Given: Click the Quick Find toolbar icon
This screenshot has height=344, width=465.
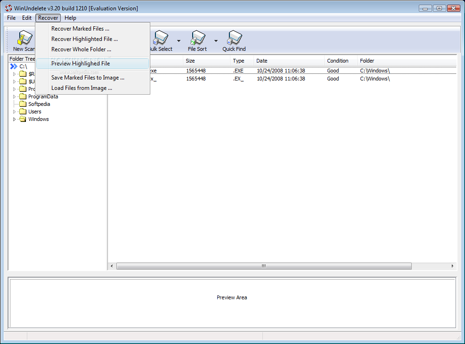Looking at the screenshot, I should coord(234,38).
